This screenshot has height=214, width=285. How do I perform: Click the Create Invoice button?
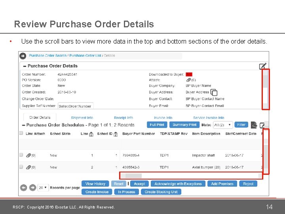97,192
